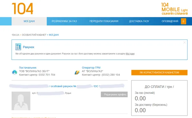The height and width of the screenshot is (118, 192).
Task: Click the ВОЛИНЬГАЗ operator logo
Action: tap(77, 73)
